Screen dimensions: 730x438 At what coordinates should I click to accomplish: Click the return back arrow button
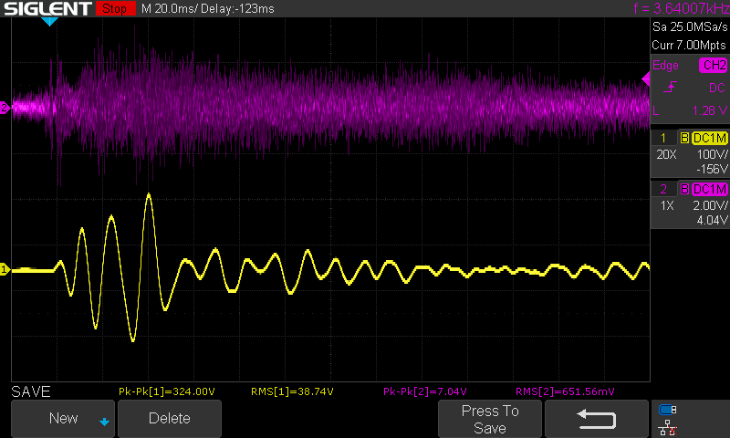pos(597,419)
